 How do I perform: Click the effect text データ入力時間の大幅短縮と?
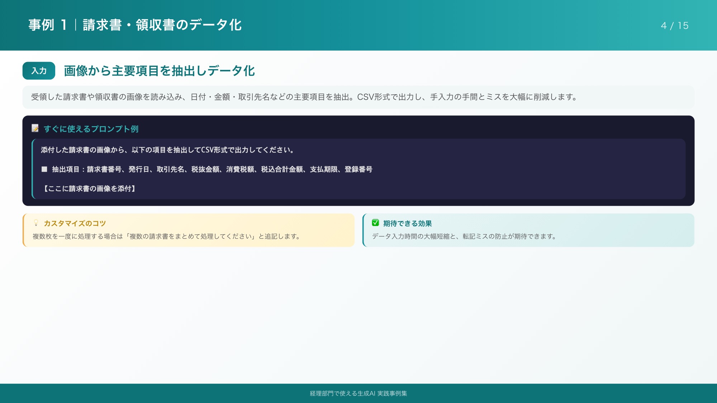(x=464, y=237)
